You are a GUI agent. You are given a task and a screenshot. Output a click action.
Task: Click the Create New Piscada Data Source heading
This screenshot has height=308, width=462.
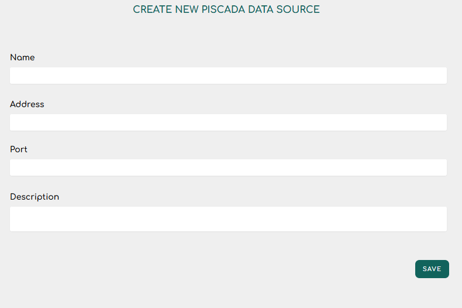[x=226, y=9]
